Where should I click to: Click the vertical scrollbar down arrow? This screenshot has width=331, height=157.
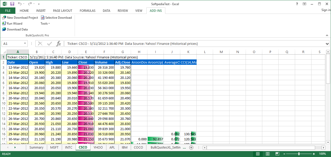coord(328,142)
